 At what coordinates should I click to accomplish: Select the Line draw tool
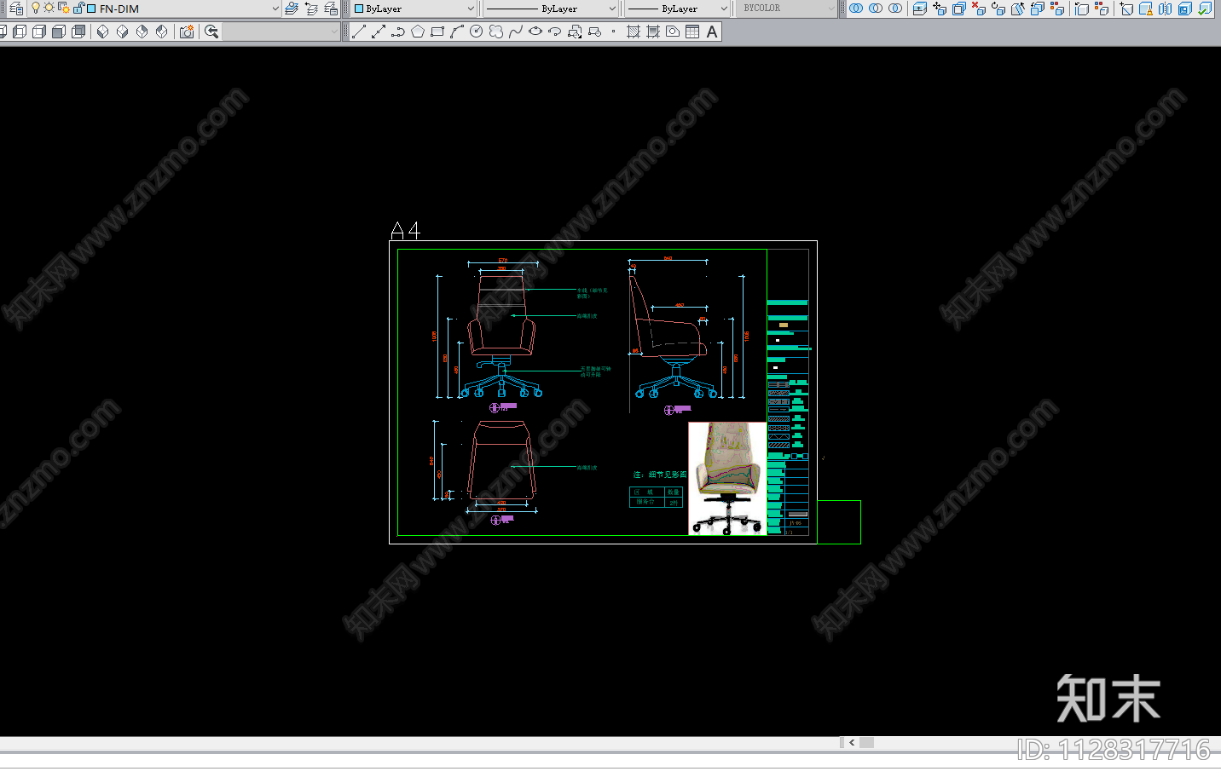[359, 32]
